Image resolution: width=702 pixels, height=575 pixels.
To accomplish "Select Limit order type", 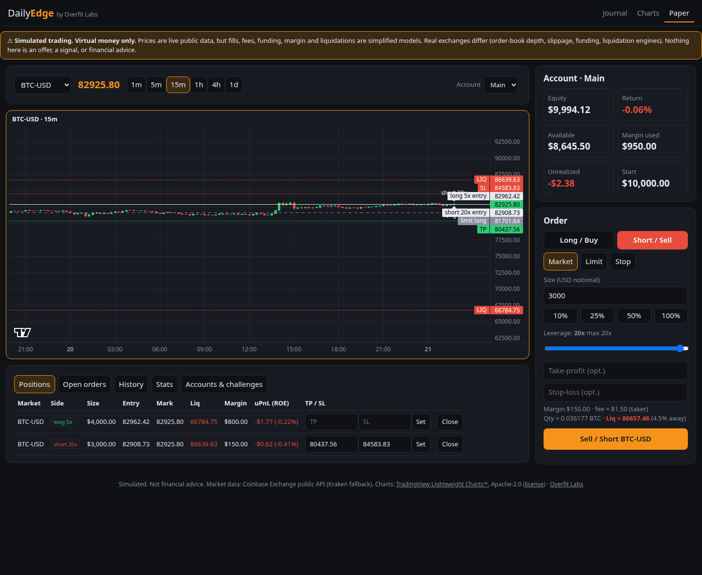I will [594, 262].
